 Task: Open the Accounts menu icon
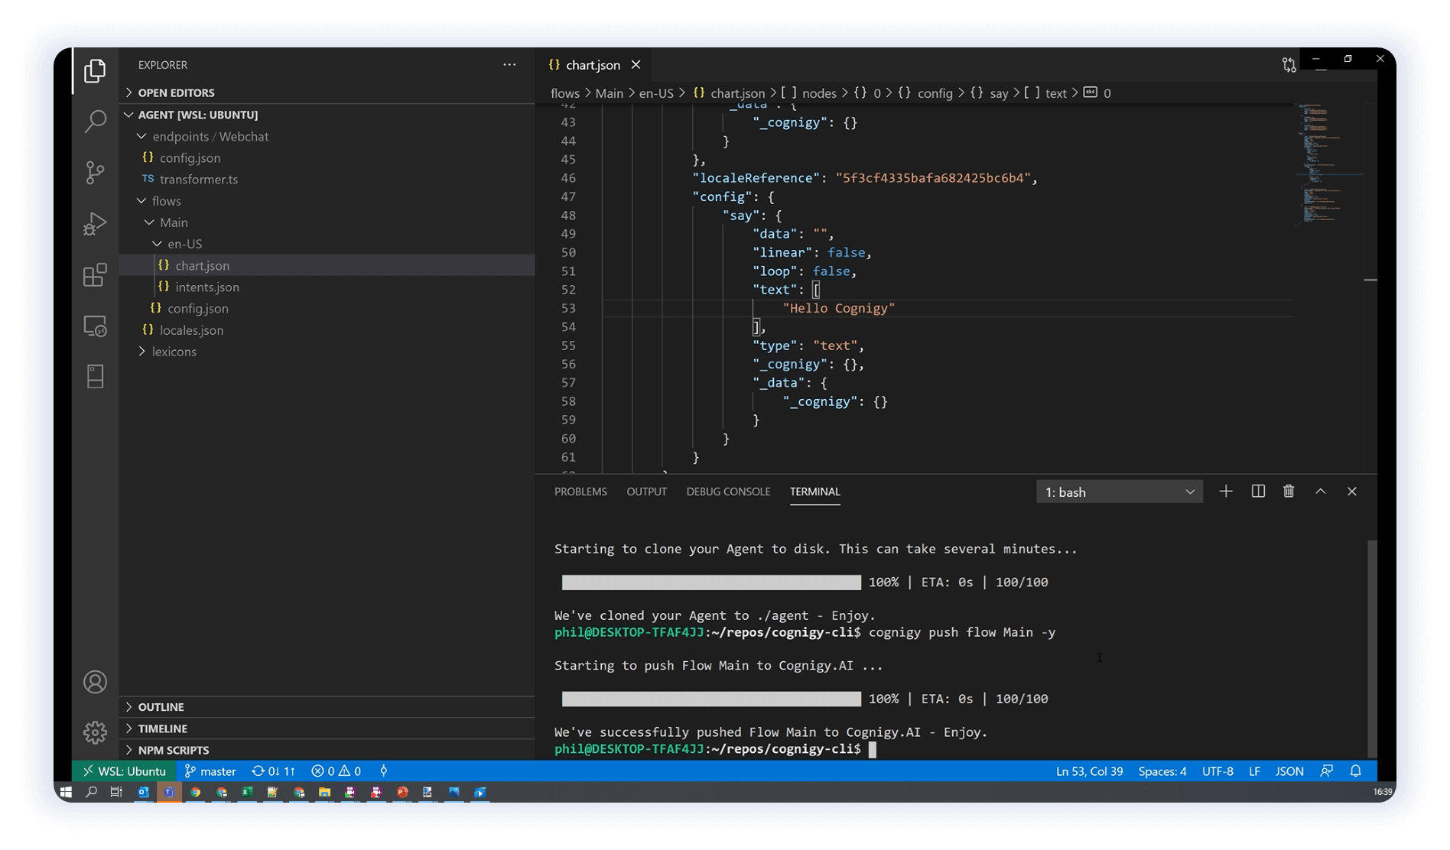pos(95,682)
